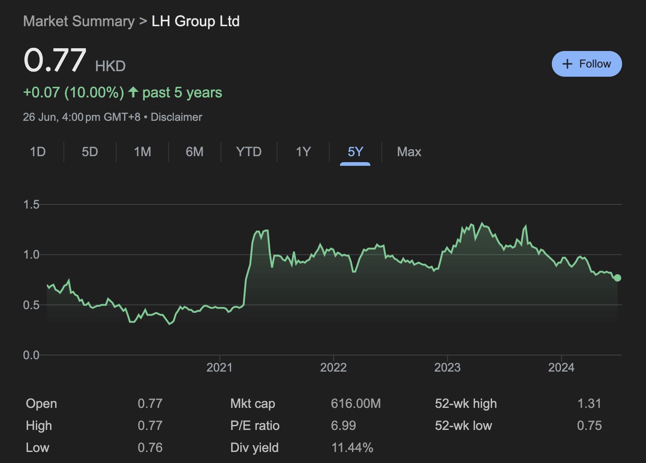Click the 2024 x-axis label
The width and height of the screenshot is (646, 463).
[561, 367]
